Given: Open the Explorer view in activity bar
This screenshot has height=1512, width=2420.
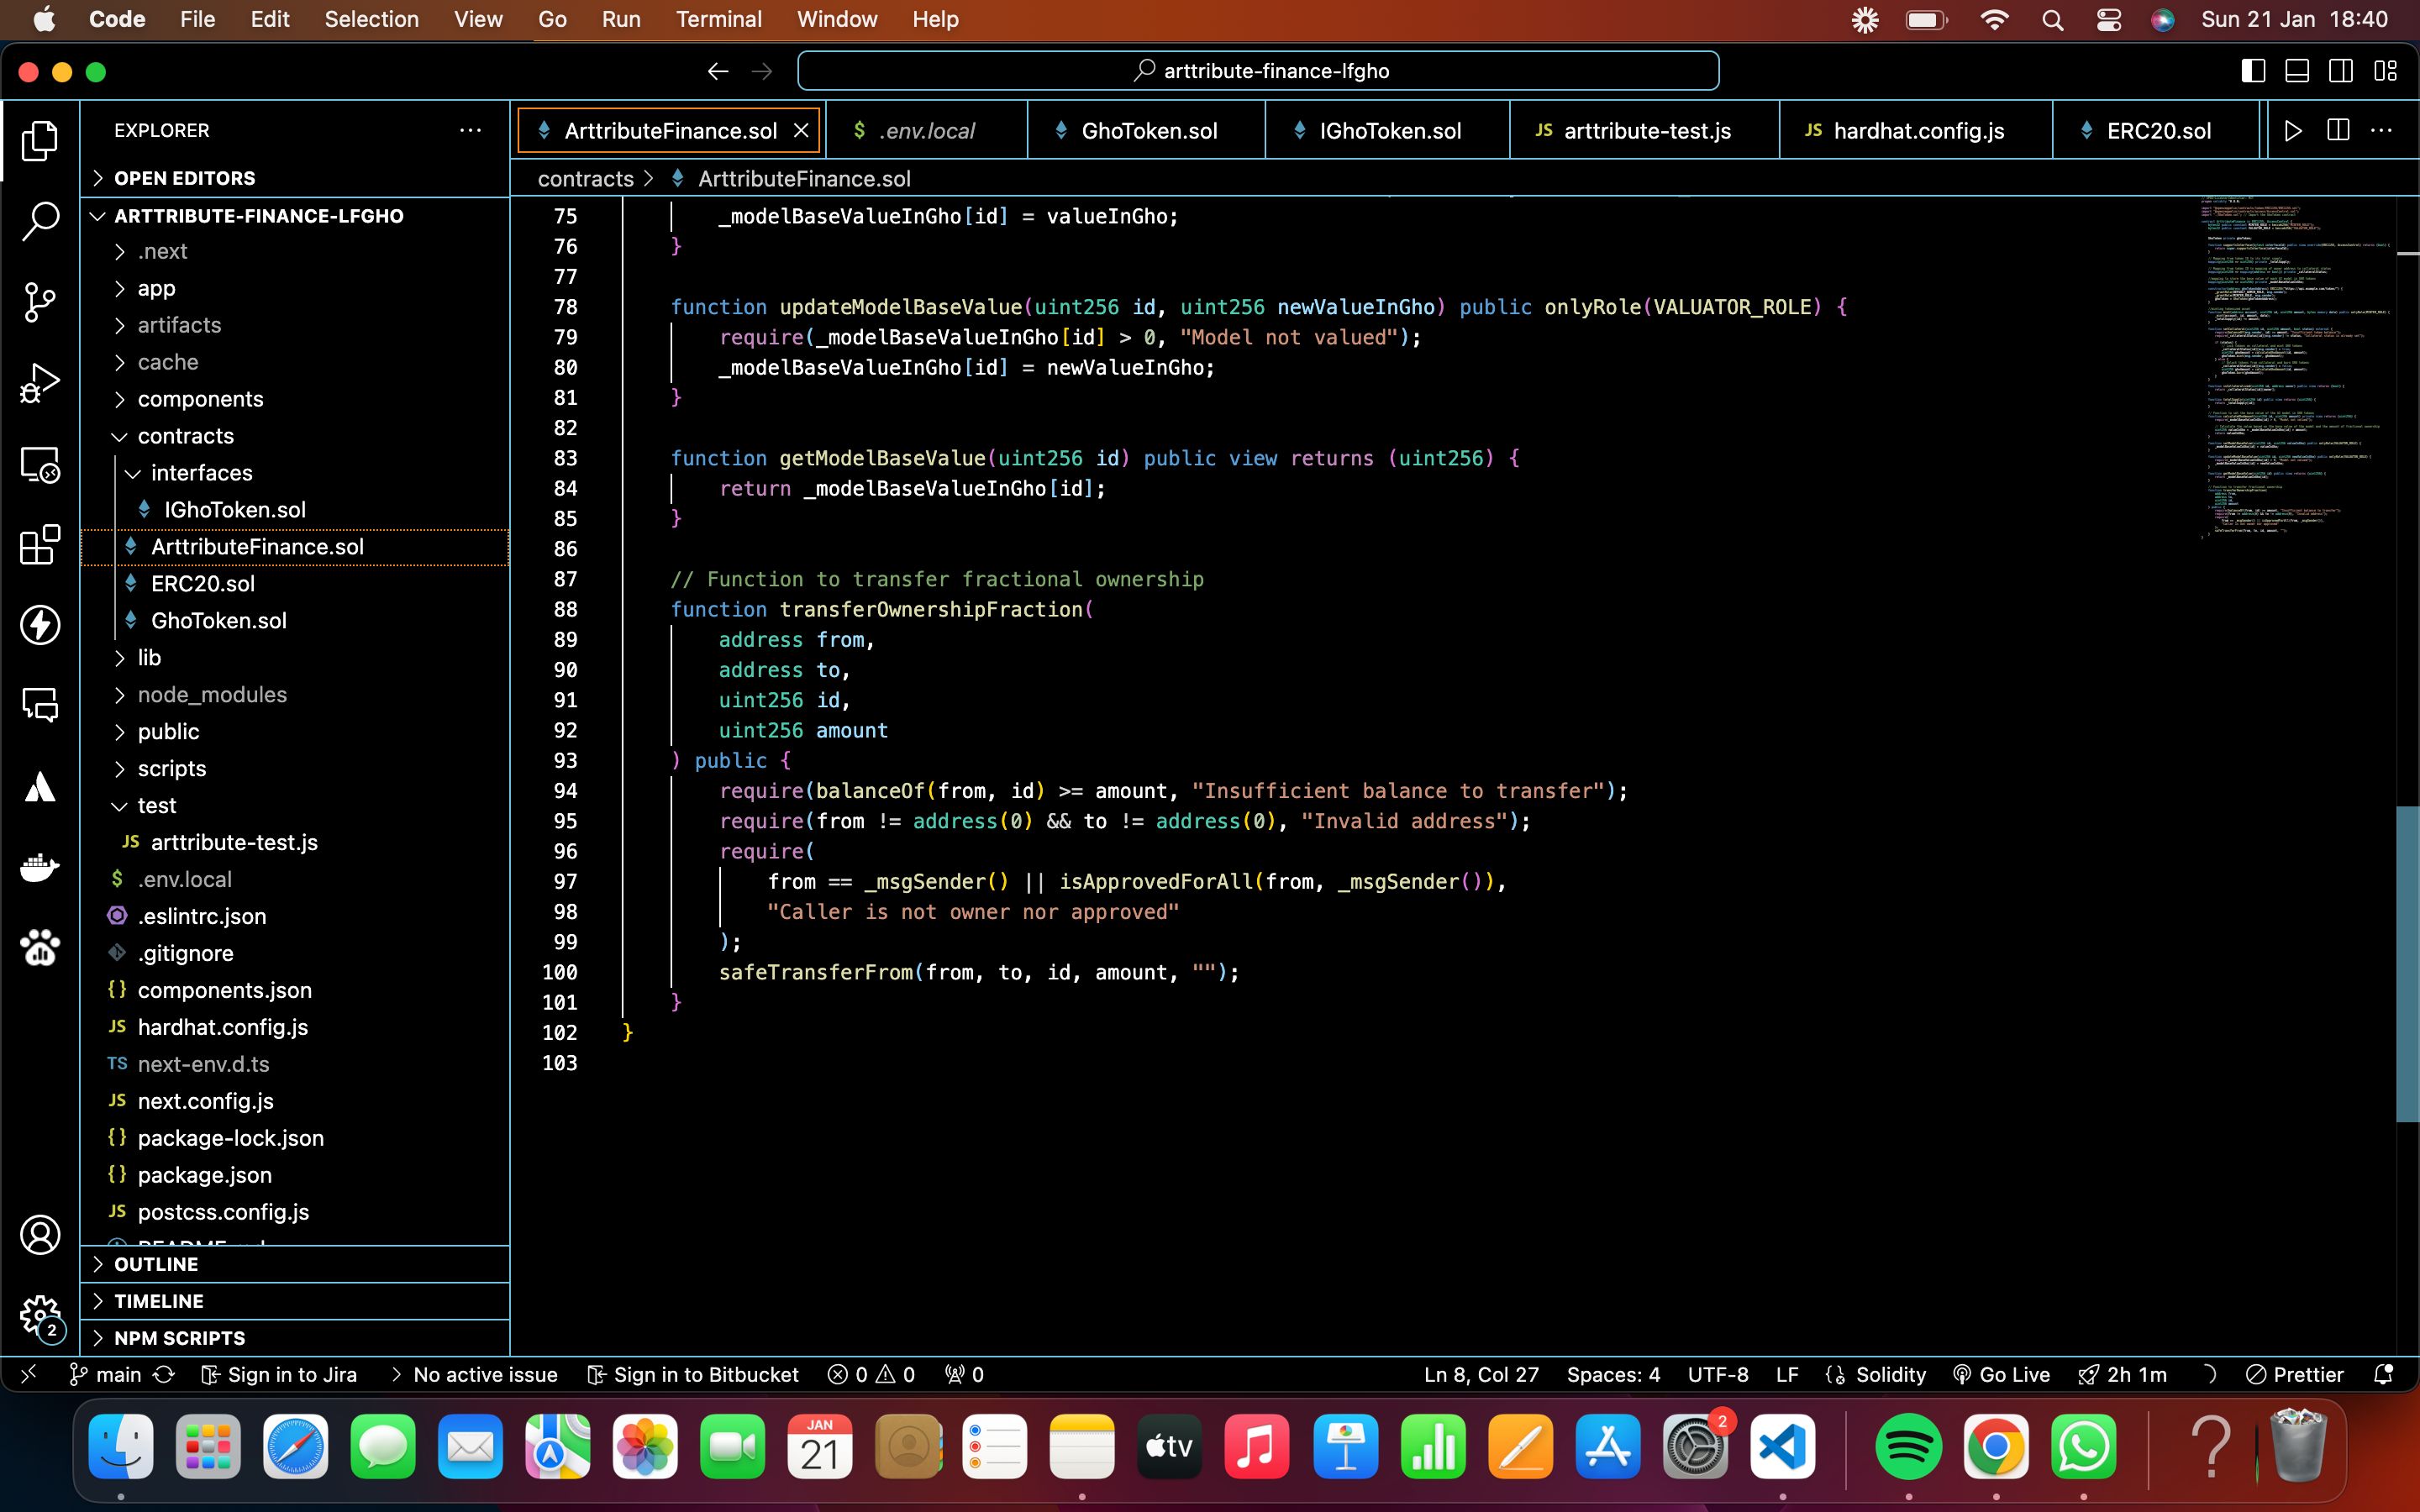Looking at the screenshot, I should (x=40, y=140).
